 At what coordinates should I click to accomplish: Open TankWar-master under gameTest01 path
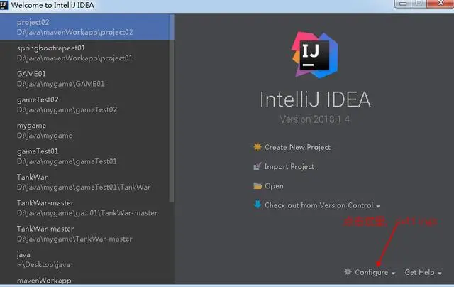tap(85, 207)
